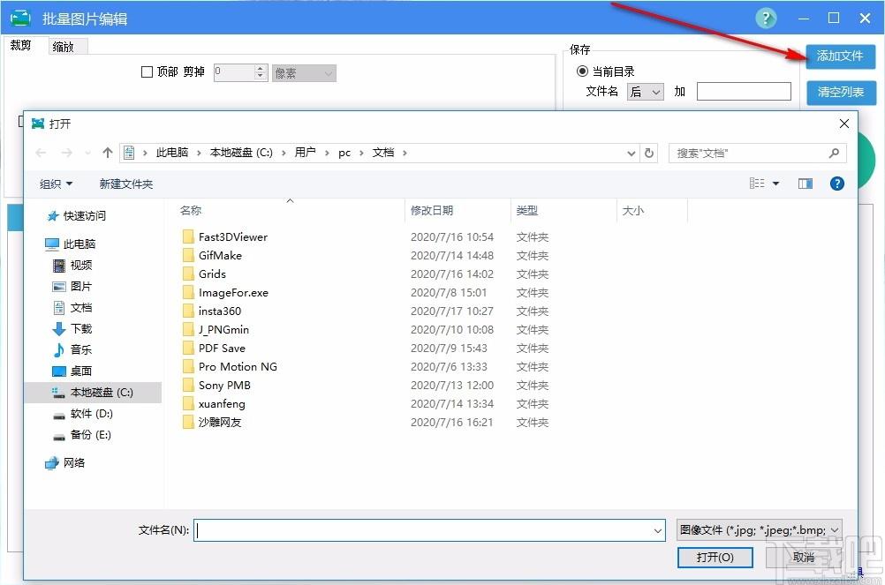
Task: Click the 打开(O) button
Action: click(x=715, y=558)
